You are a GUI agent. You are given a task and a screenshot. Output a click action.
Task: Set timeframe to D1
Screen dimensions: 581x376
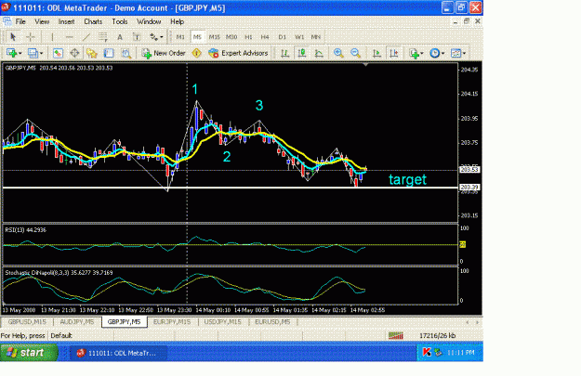(x=282, y=37)
